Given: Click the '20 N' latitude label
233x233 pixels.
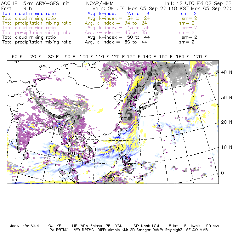Looking at the screenshot, I should click(x=226, y=122).
